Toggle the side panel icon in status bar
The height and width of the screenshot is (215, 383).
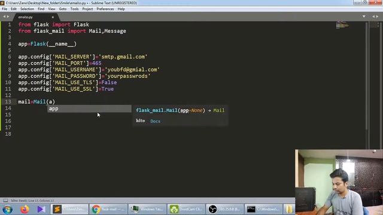click(x=5, y=201)
